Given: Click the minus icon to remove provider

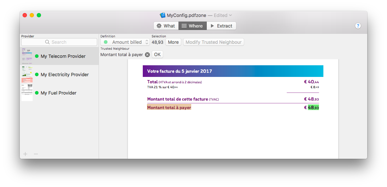Looking at the screenshot, I should pyautogui.click(x=36, y=154).
